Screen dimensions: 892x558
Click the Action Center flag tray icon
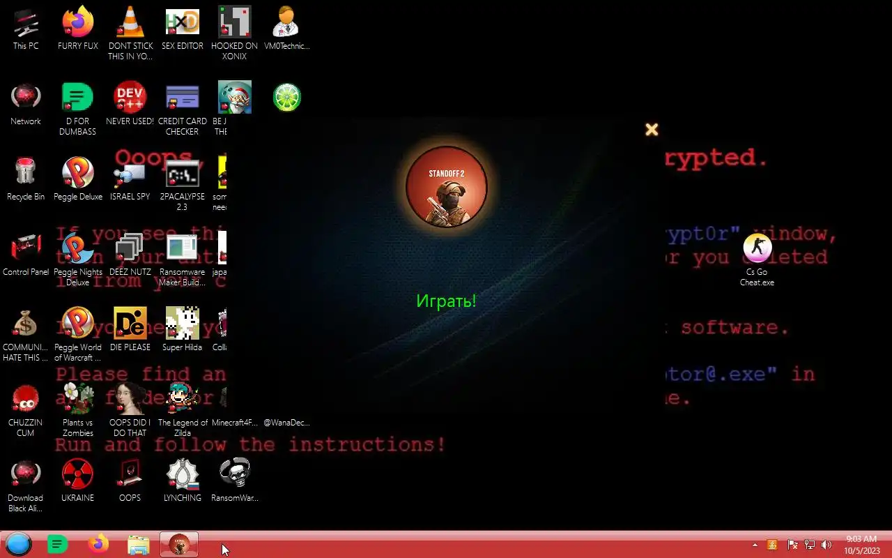[x=792, y=545]
